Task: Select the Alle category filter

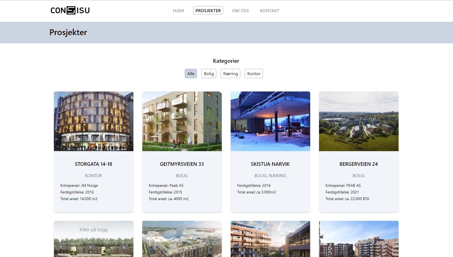Action: [x=191, y=74]
